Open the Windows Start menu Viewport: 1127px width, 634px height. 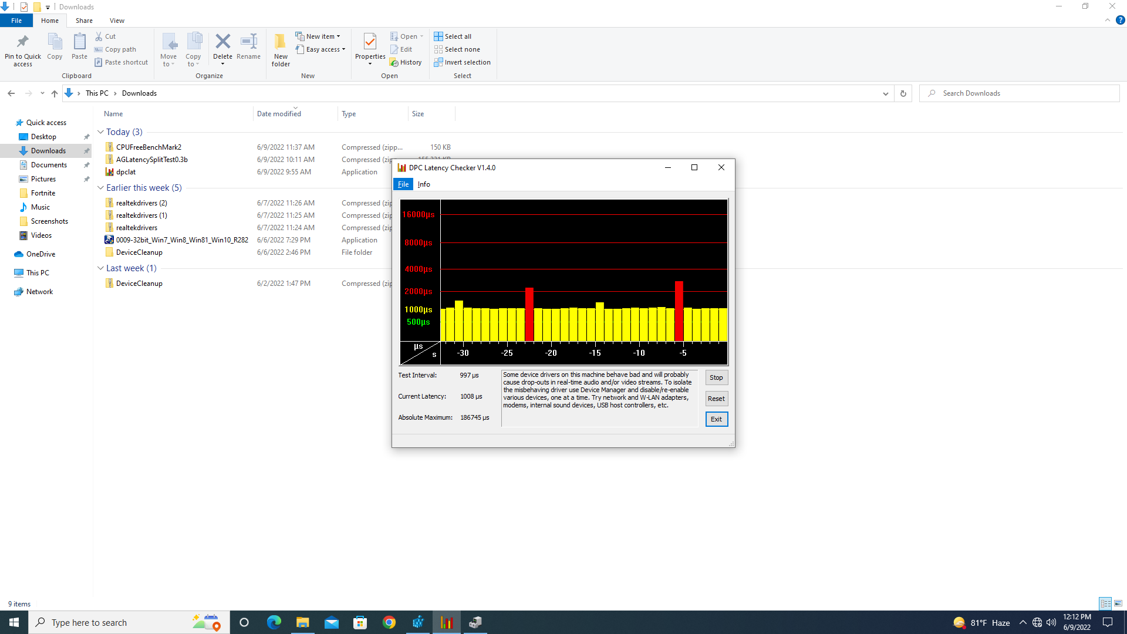[x=14, y=622]
